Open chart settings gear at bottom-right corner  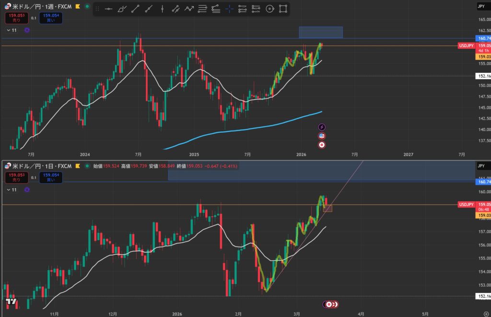(486, 314)
